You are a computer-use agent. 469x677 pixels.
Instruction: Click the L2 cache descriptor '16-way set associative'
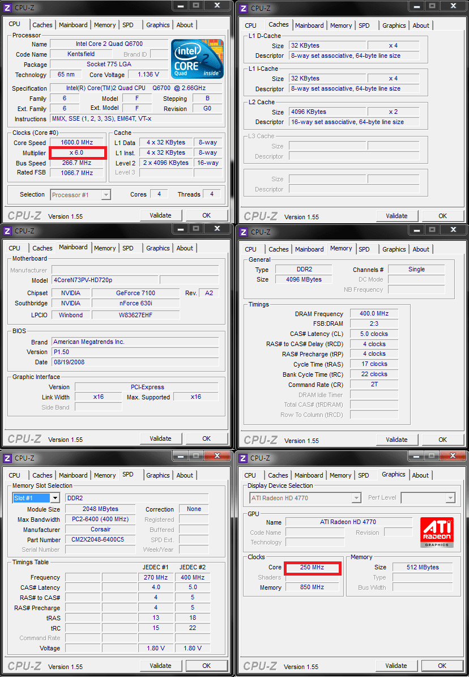click(353, 122)
